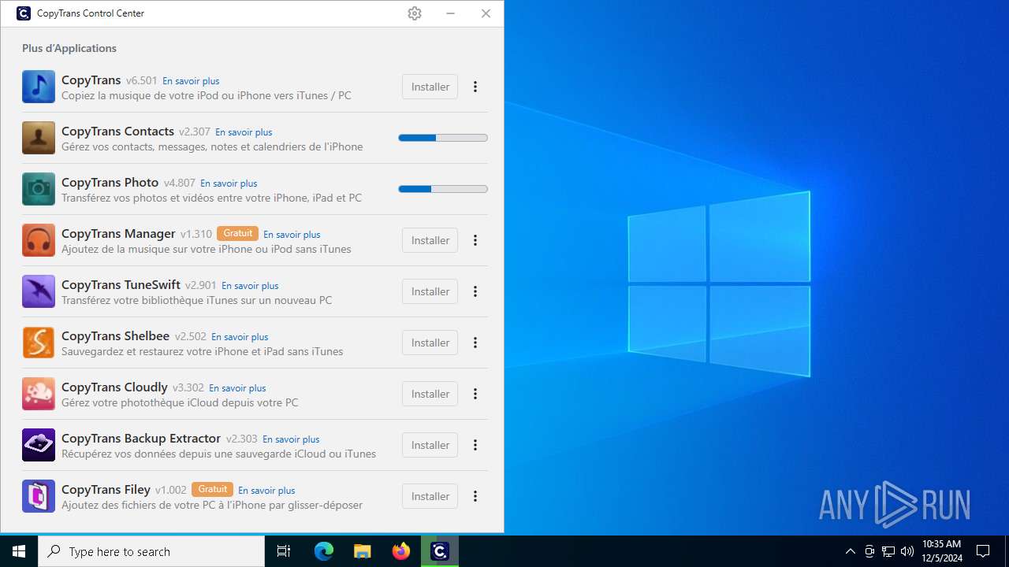The image size is (1009, 567).
Task: Click the CopyTrans Photo camera icon
Action: click(x=39, y=189)
